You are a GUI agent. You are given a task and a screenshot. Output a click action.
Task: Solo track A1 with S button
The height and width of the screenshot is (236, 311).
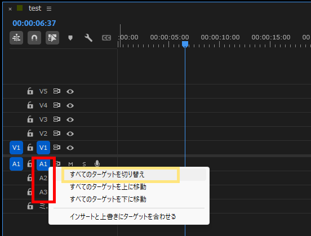[x=84, y=164]
